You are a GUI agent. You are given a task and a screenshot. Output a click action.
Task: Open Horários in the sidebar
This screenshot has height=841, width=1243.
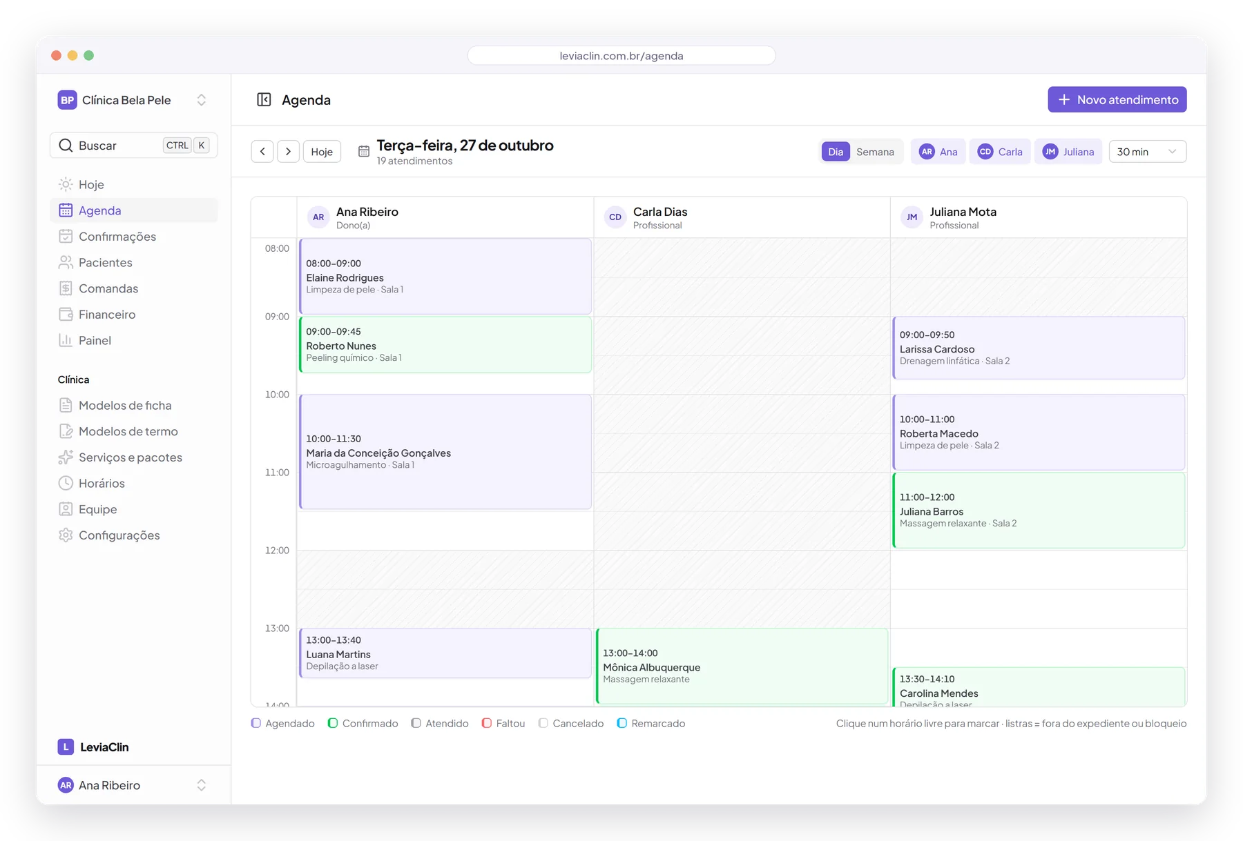click(133, 483)
